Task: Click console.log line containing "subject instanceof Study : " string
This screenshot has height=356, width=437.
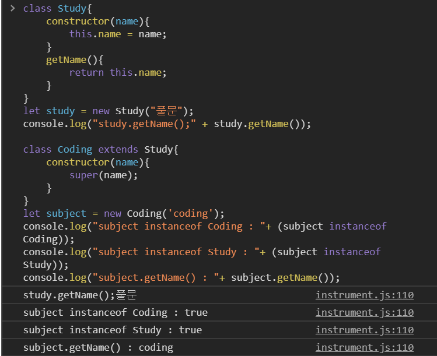Action: [202, 258]
